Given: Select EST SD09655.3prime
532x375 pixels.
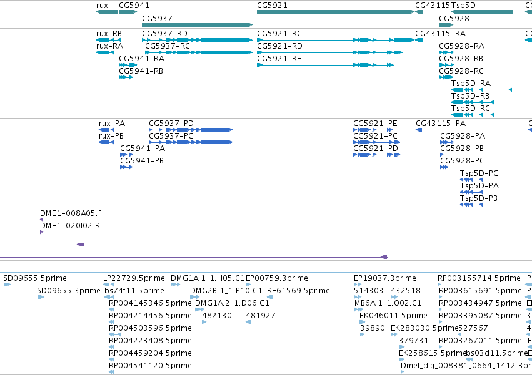Looking at the screenshot, I should pos(69,291).
